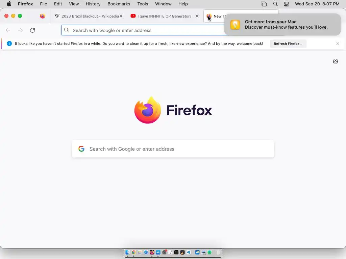346x259 pixels.
Task: Open Control Center in the menu bar
Action: coord(287,4)
